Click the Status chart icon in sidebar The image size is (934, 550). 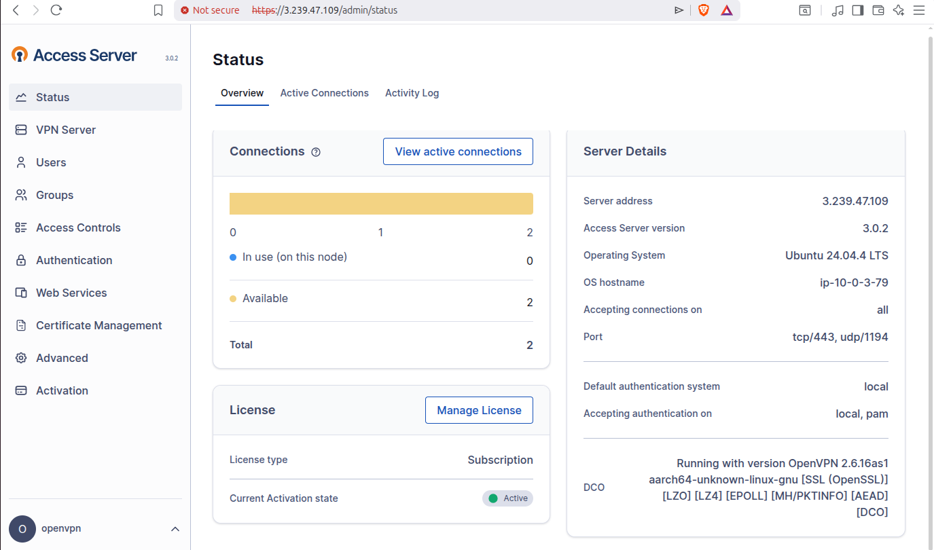pos(21,97)
